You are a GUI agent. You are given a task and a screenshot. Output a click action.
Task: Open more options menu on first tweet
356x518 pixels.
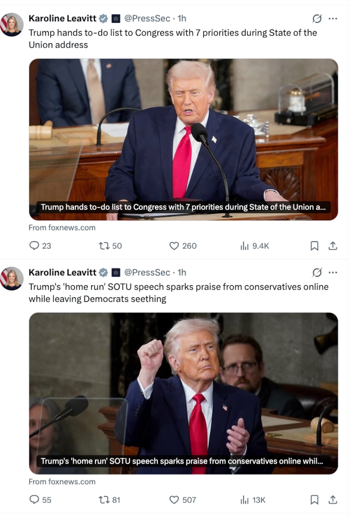pos(333,19)
